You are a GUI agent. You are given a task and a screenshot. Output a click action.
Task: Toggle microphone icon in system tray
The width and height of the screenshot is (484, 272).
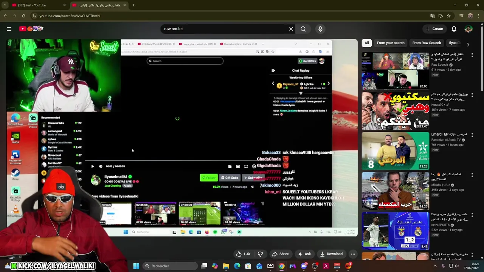point(443,266)
